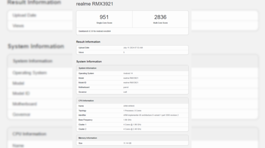Click the July 11 2024 upload timestamp
265x148 pixels.
coord(133,48)
